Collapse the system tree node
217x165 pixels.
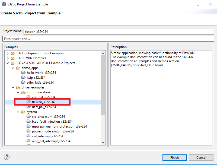(18, 112)
